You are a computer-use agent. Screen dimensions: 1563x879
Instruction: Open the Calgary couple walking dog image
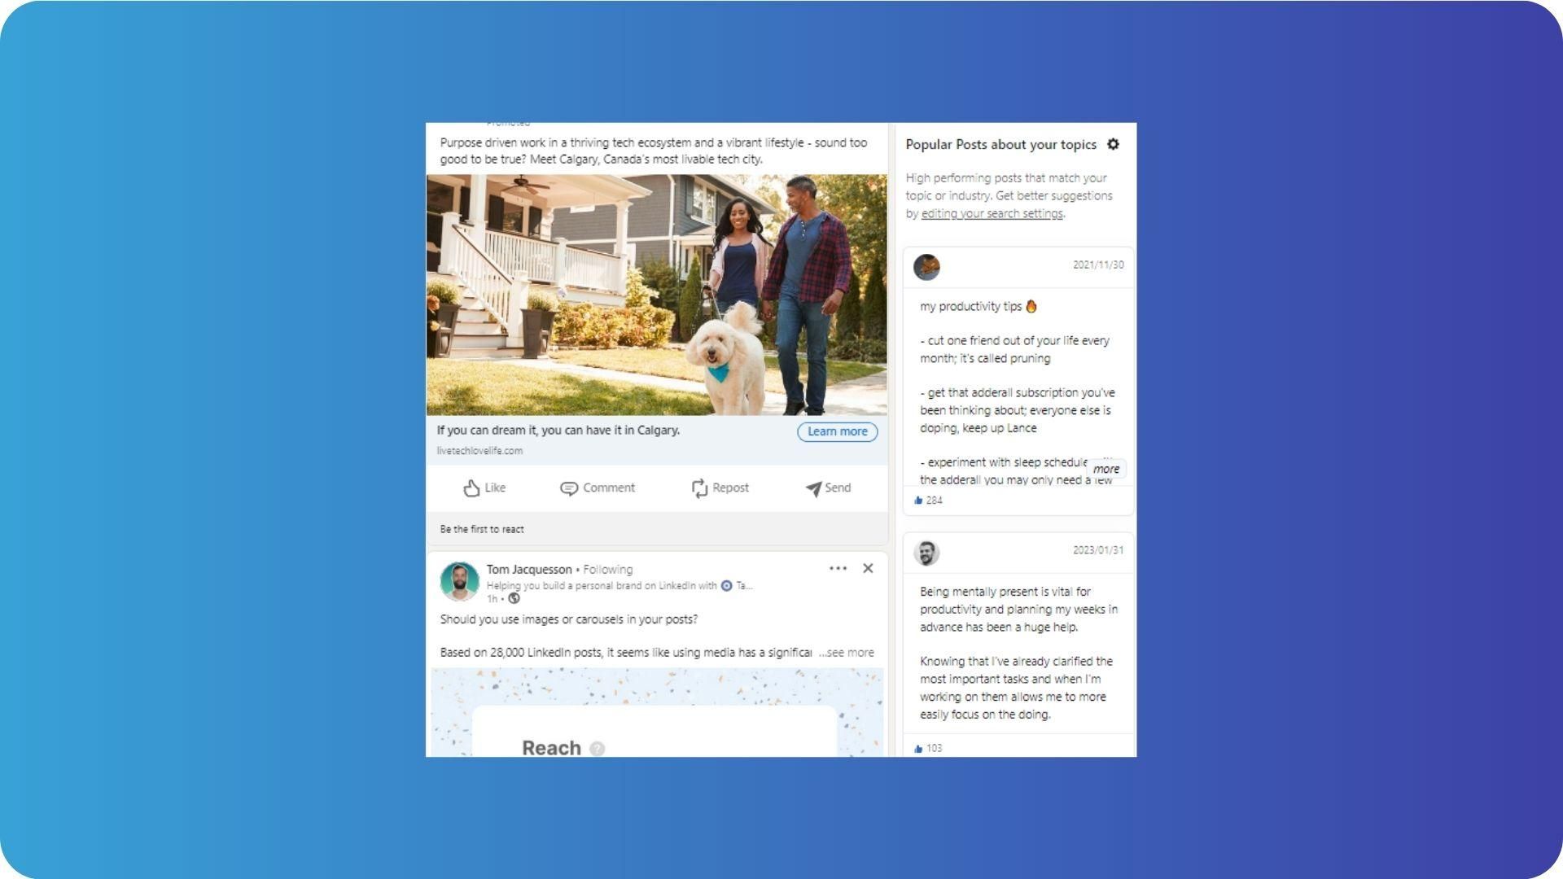tap(657, 295)
